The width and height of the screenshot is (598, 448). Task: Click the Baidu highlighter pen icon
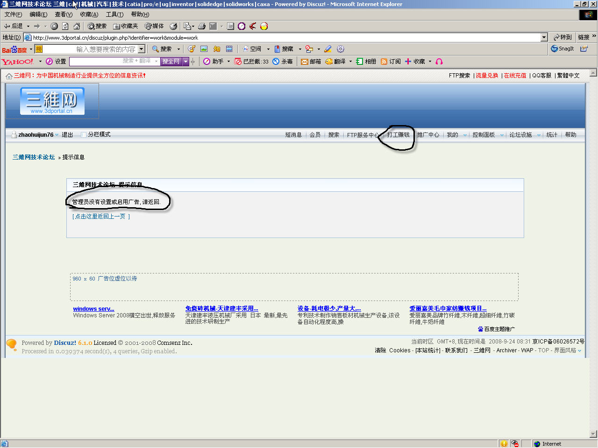[328, 49]
